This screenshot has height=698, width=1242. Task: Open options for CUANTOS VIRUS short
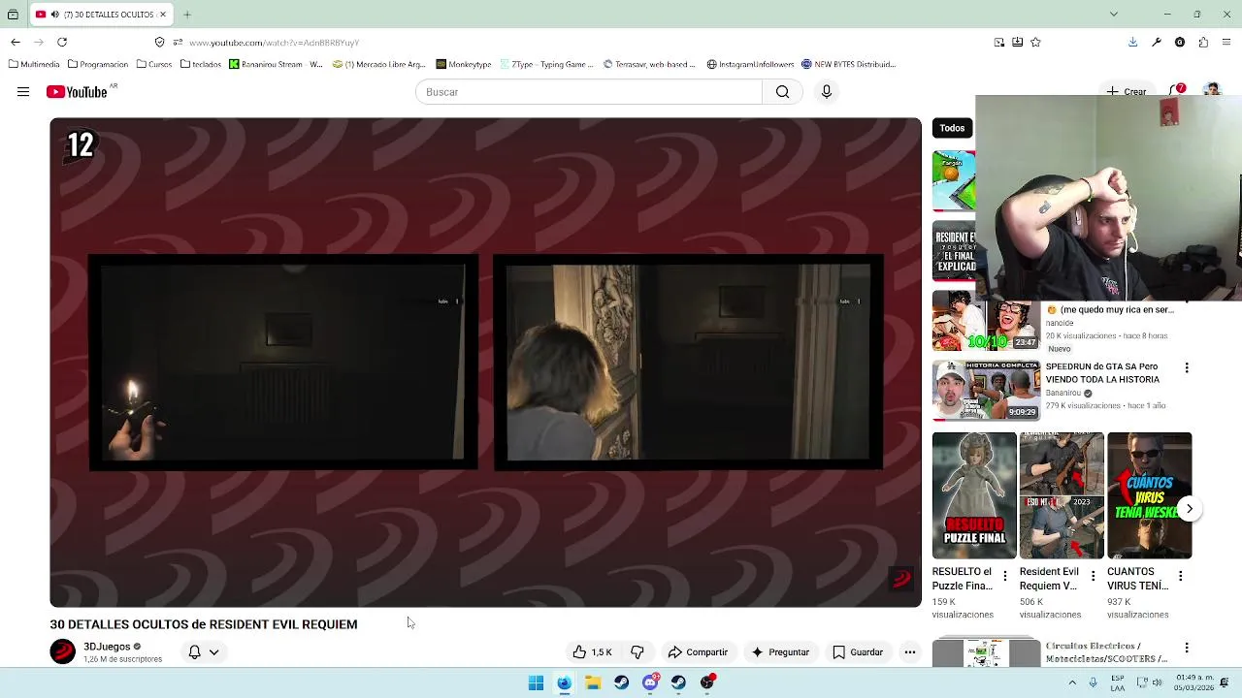pos(1180,576)
